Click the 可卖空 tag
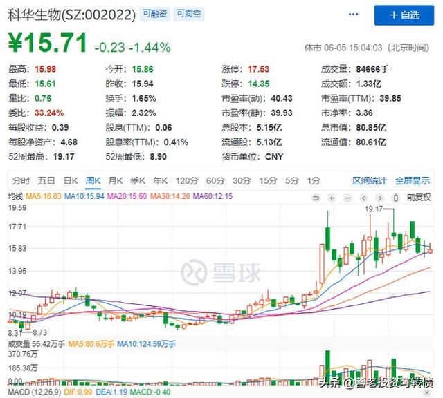This screenshot has height=398, width=443. click(189, 14)
